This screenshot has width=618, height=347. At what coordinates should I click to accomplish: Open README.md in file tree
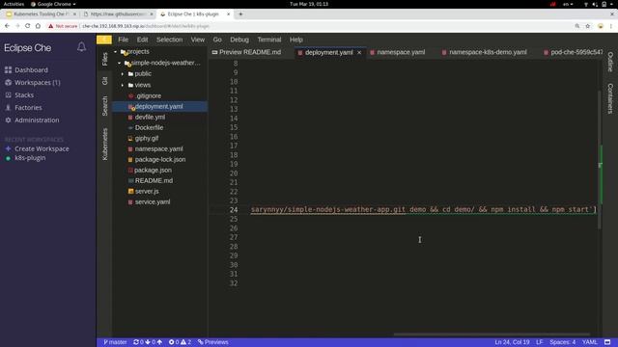click(154, 180)
